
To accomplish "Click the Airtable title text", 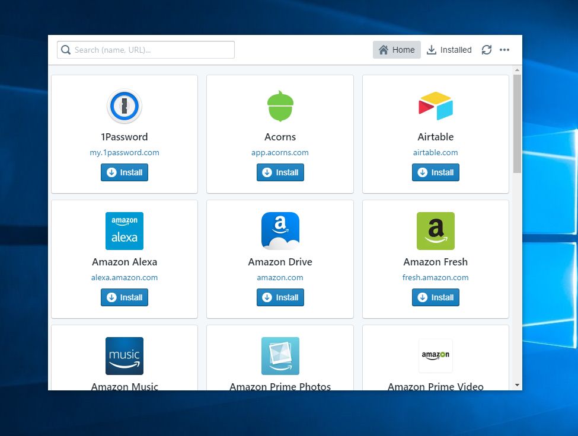I will tap(435, 137).
